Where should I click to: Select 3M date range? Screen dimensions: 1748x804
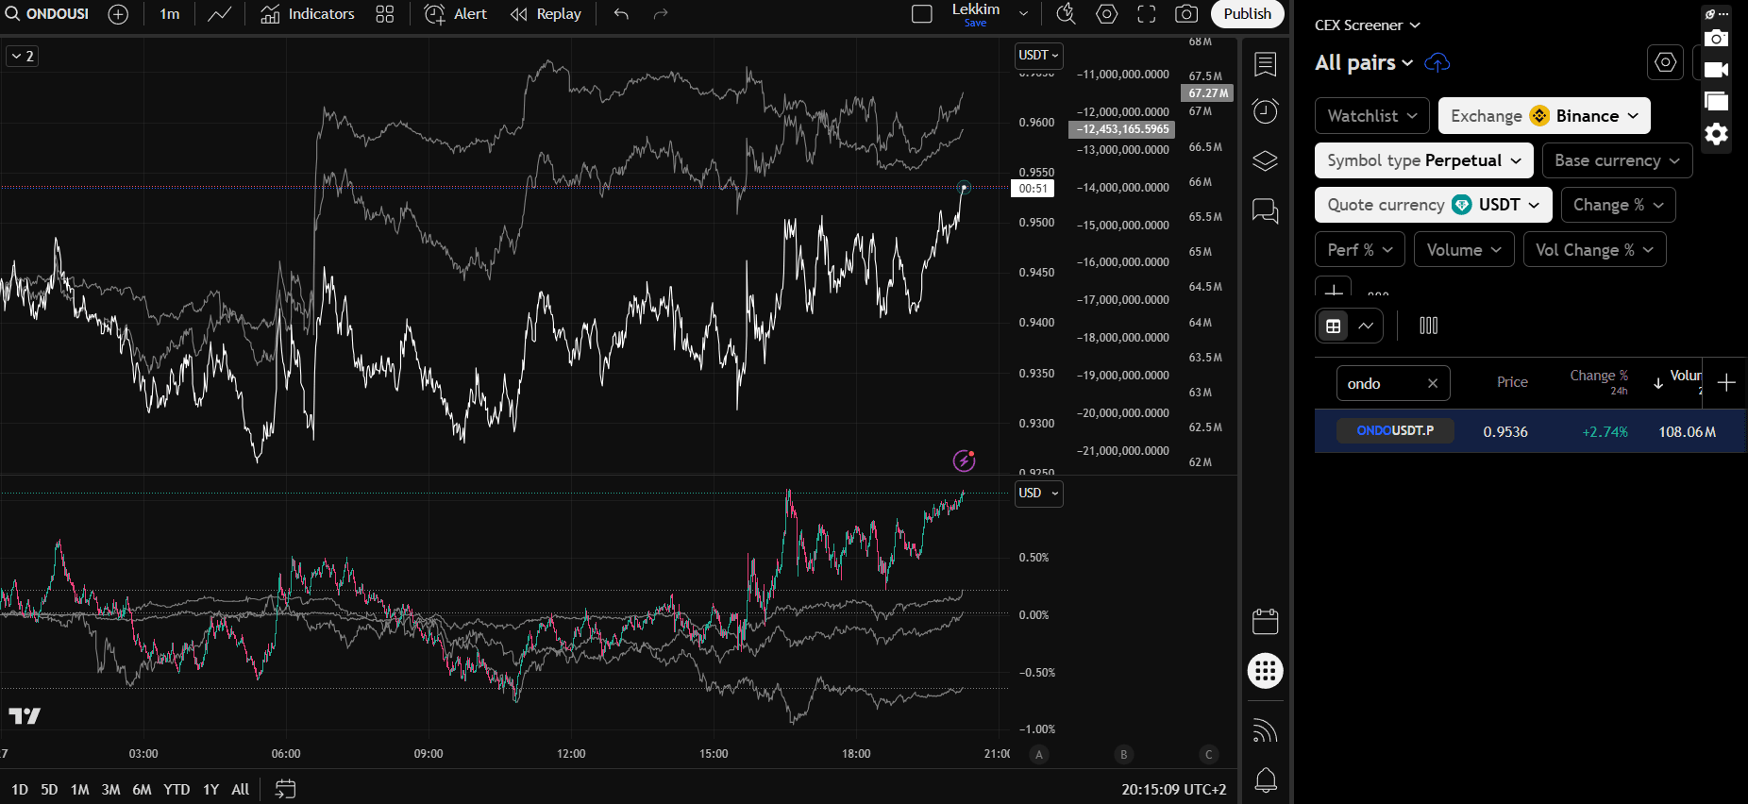point(110,789)
